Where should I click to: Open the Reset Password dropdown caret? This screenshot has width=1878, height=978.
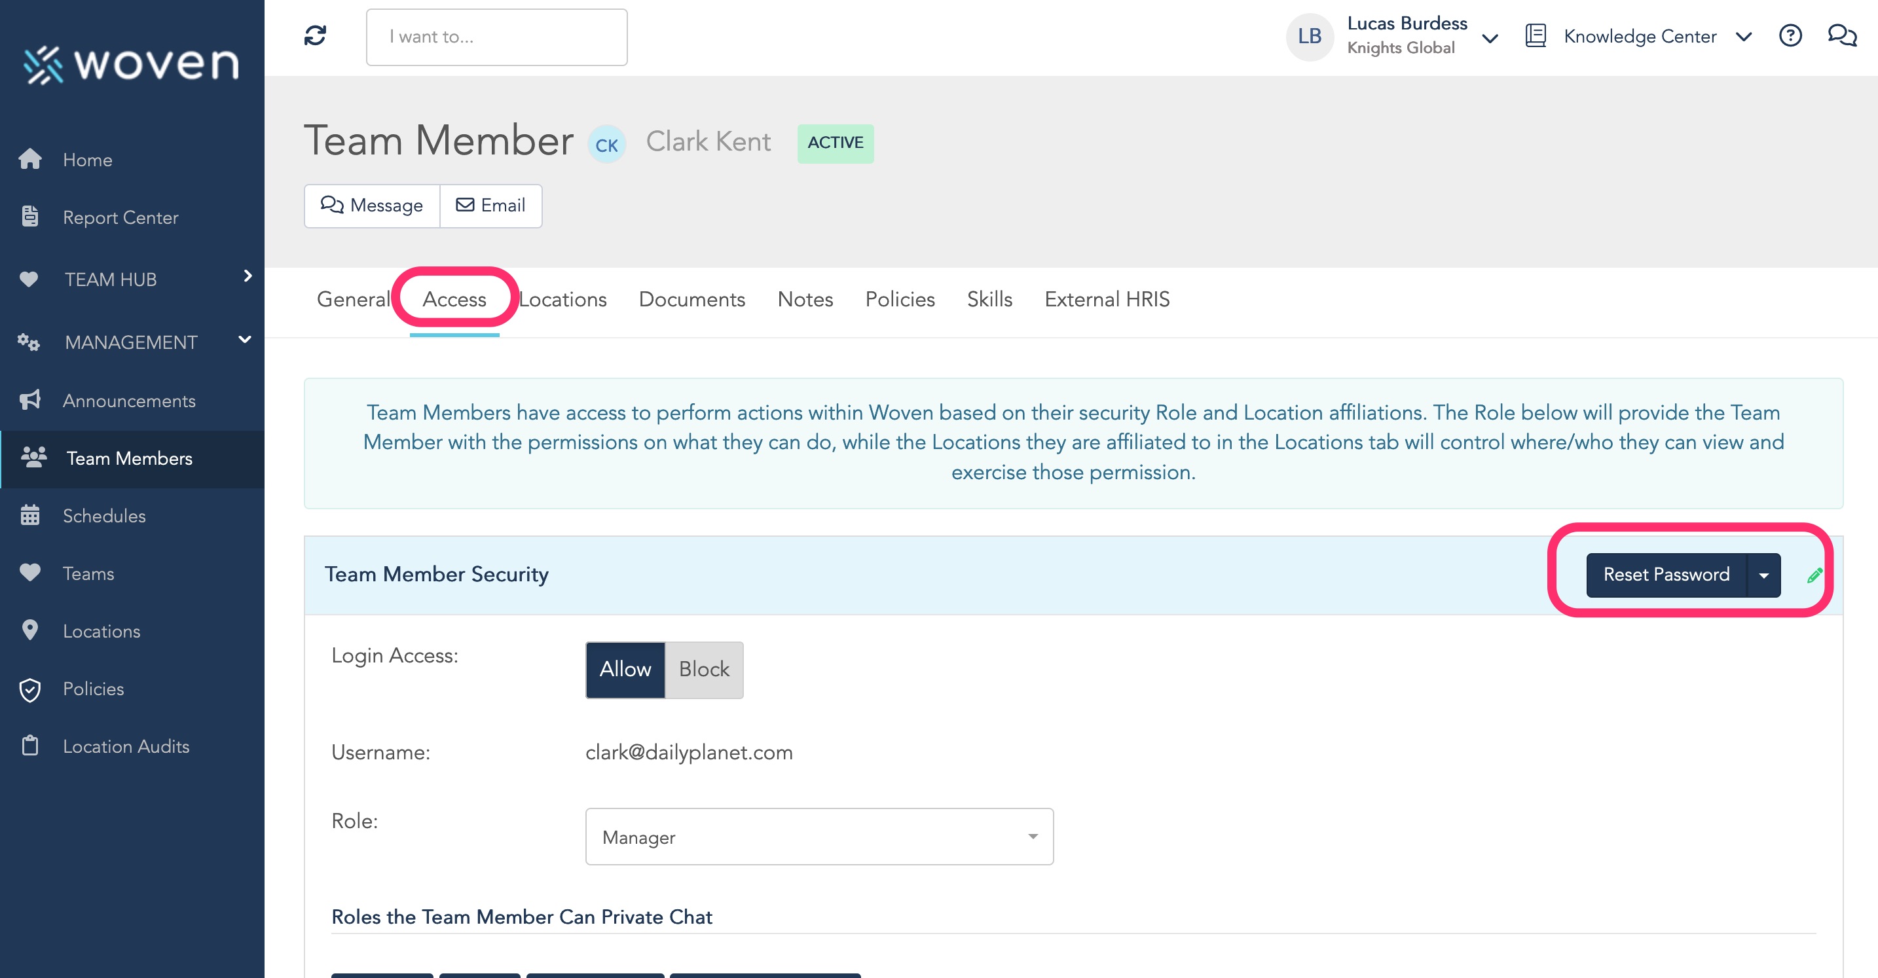click(1763, 575)
